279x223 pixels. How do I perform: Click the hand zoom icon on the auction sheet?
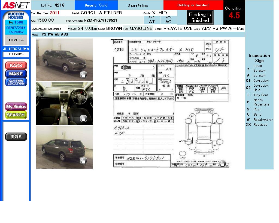coord(223,163)
